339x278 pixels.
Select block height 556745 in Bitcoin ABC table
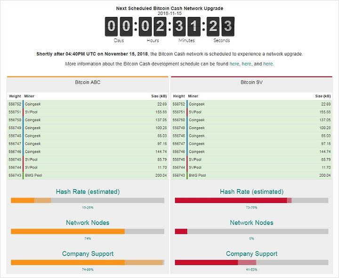click(x=15, y=160)
